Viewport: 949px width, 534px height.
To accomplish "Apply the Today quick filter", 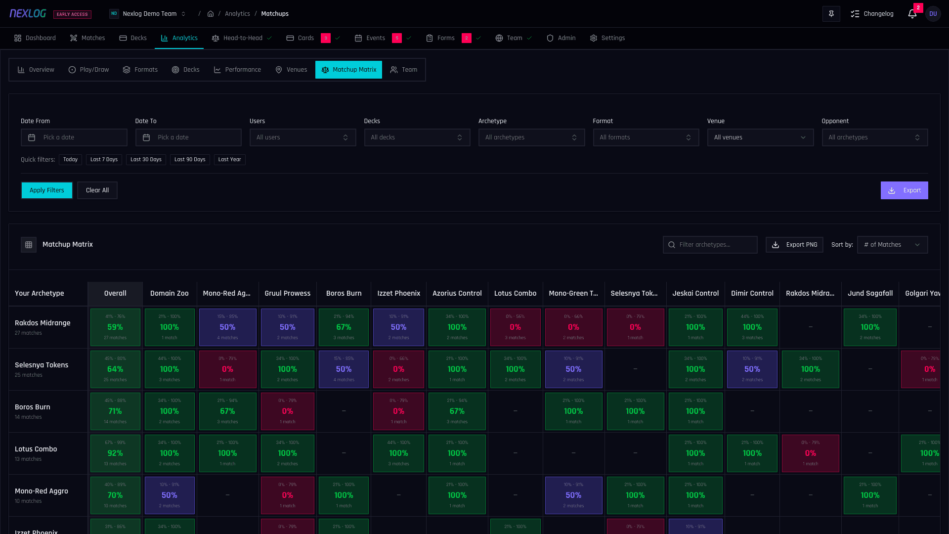I will (x=70, y=160).
